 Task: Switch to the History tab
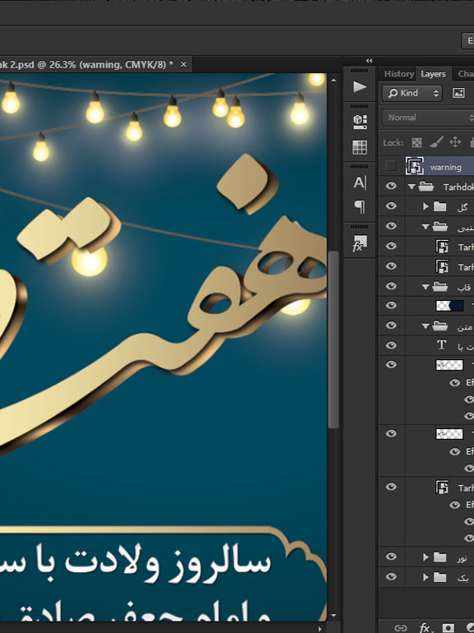click(398, 74)
